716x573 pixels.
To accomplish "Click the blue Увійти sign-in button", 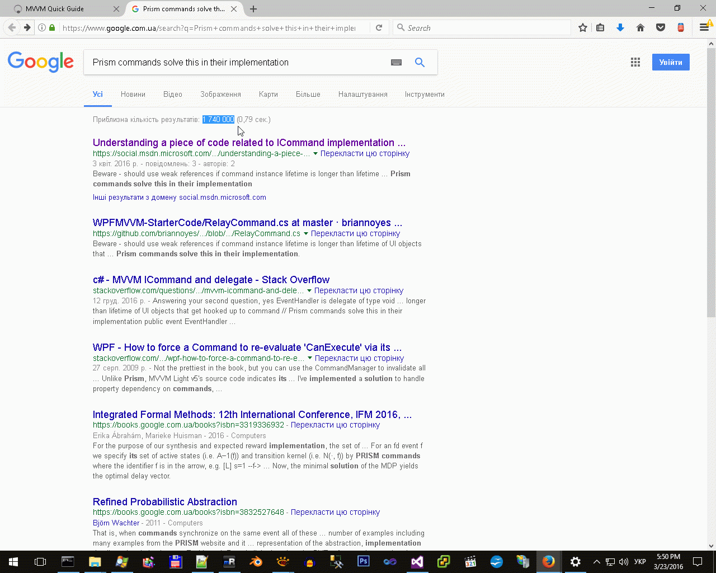I will coord(671,62).
